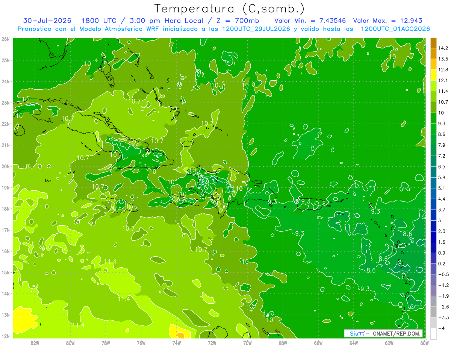
Task: Click the 7.9 colorbar scale label
Action: coord(442,145)
